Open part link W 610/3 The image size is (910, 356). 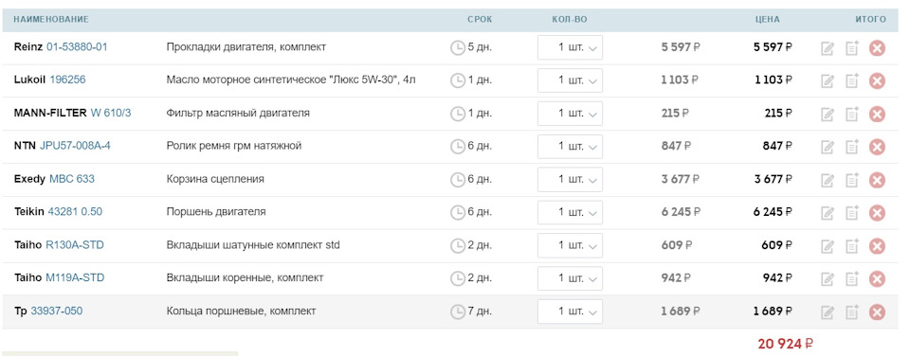111,113
